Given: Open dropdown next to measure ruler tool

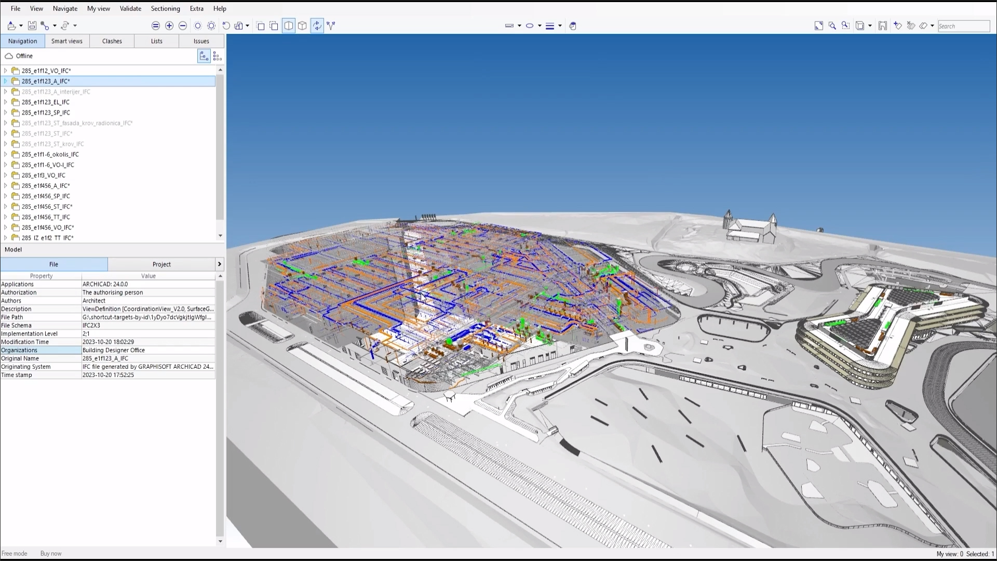Looking at the screenshot, I should pyautogui.click(x=519, y=26).
